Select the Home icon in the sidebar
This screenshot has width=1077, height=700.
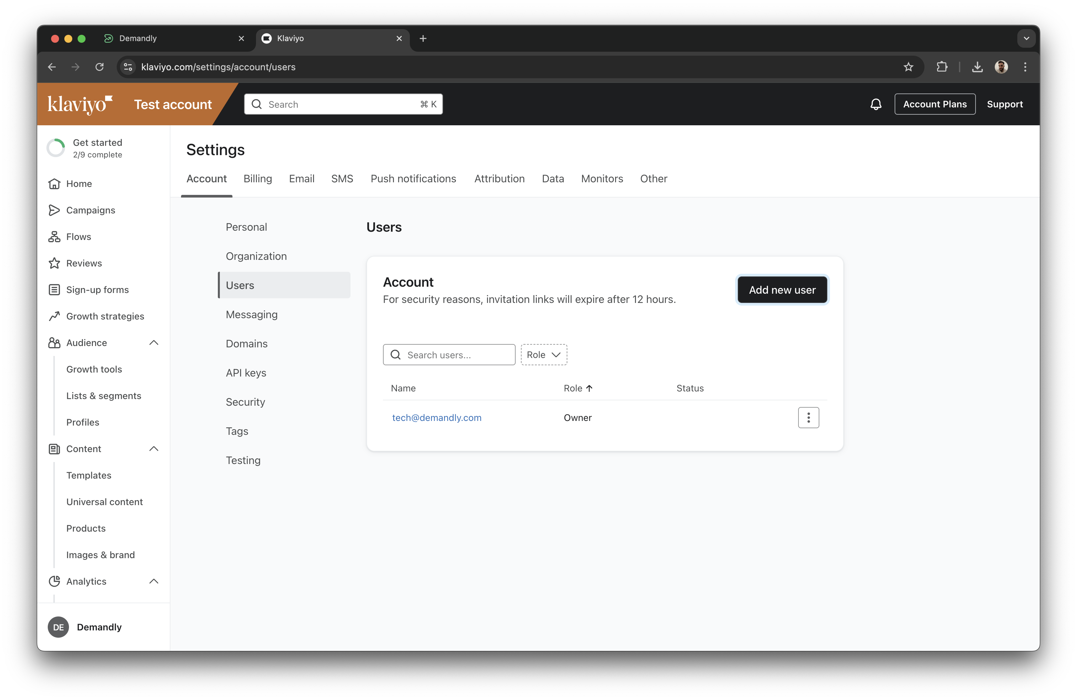point(54,184)
